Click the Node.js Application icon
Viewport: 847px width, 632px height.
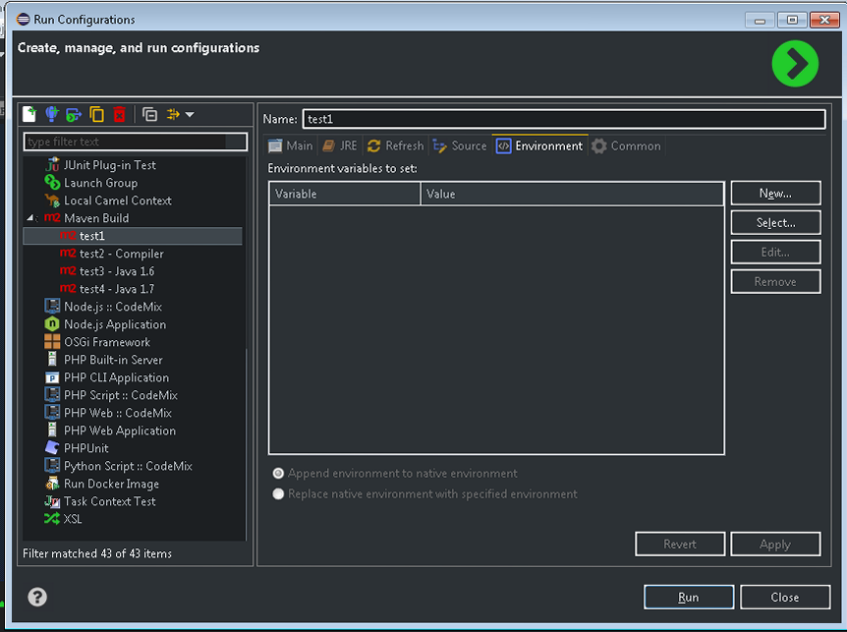tap(52, 324)
